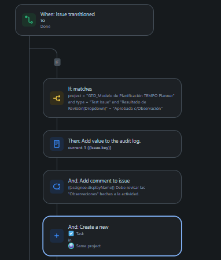Select the Add value to audit log step
This screenshot has width=221, height=260.
point(112,144)
